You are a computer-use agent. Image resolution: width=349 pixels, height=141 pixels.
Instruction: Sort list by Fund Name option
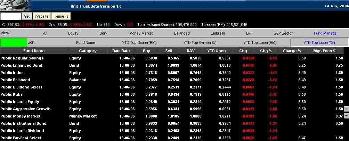86,43
